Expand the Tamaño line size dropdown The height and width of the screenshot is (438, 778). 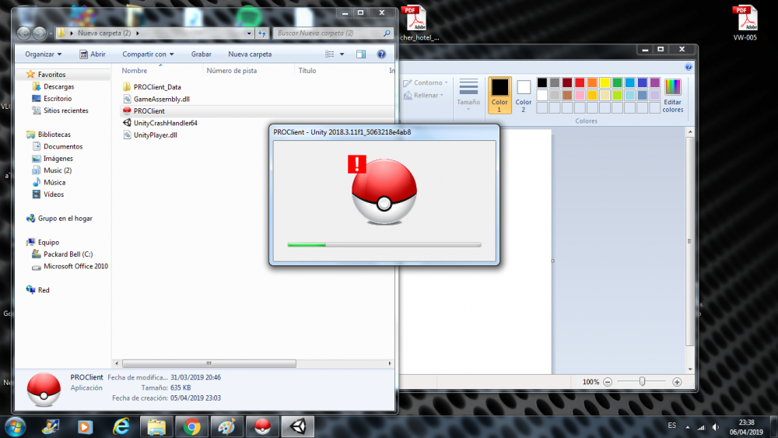point(468,94)
